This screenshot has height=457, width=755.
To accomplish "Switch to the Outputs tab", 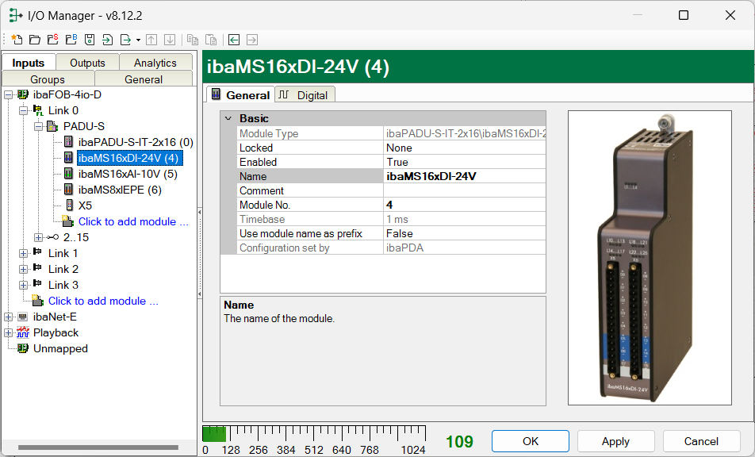I will (x=87, y=63).
